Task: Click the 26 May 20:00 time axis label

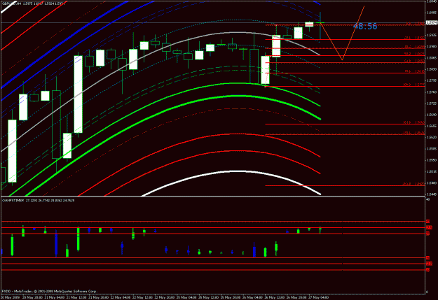Action: point(296,297)
